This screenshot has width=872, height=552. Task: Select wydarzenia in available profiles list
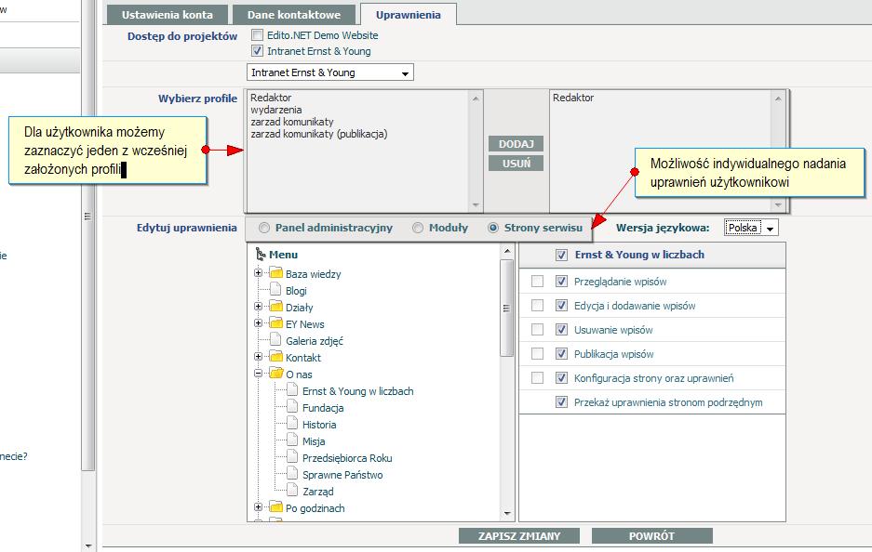point(275,110)
